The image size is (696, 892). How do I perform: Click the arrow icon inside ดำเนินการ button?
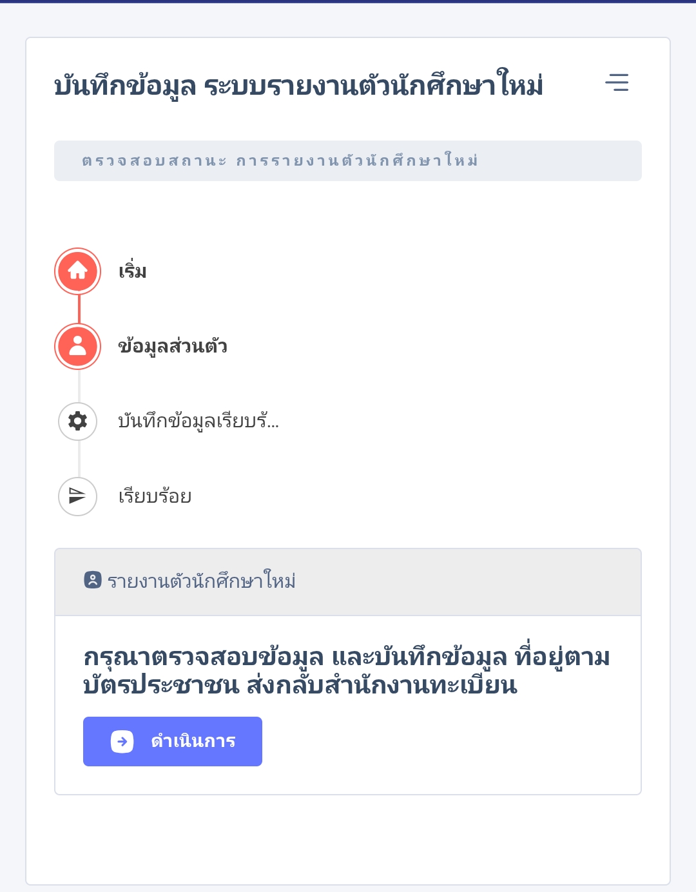122,742
